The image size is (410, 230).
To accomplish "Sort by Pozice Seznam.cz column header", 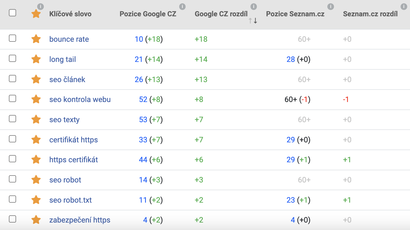I will 295,14.
